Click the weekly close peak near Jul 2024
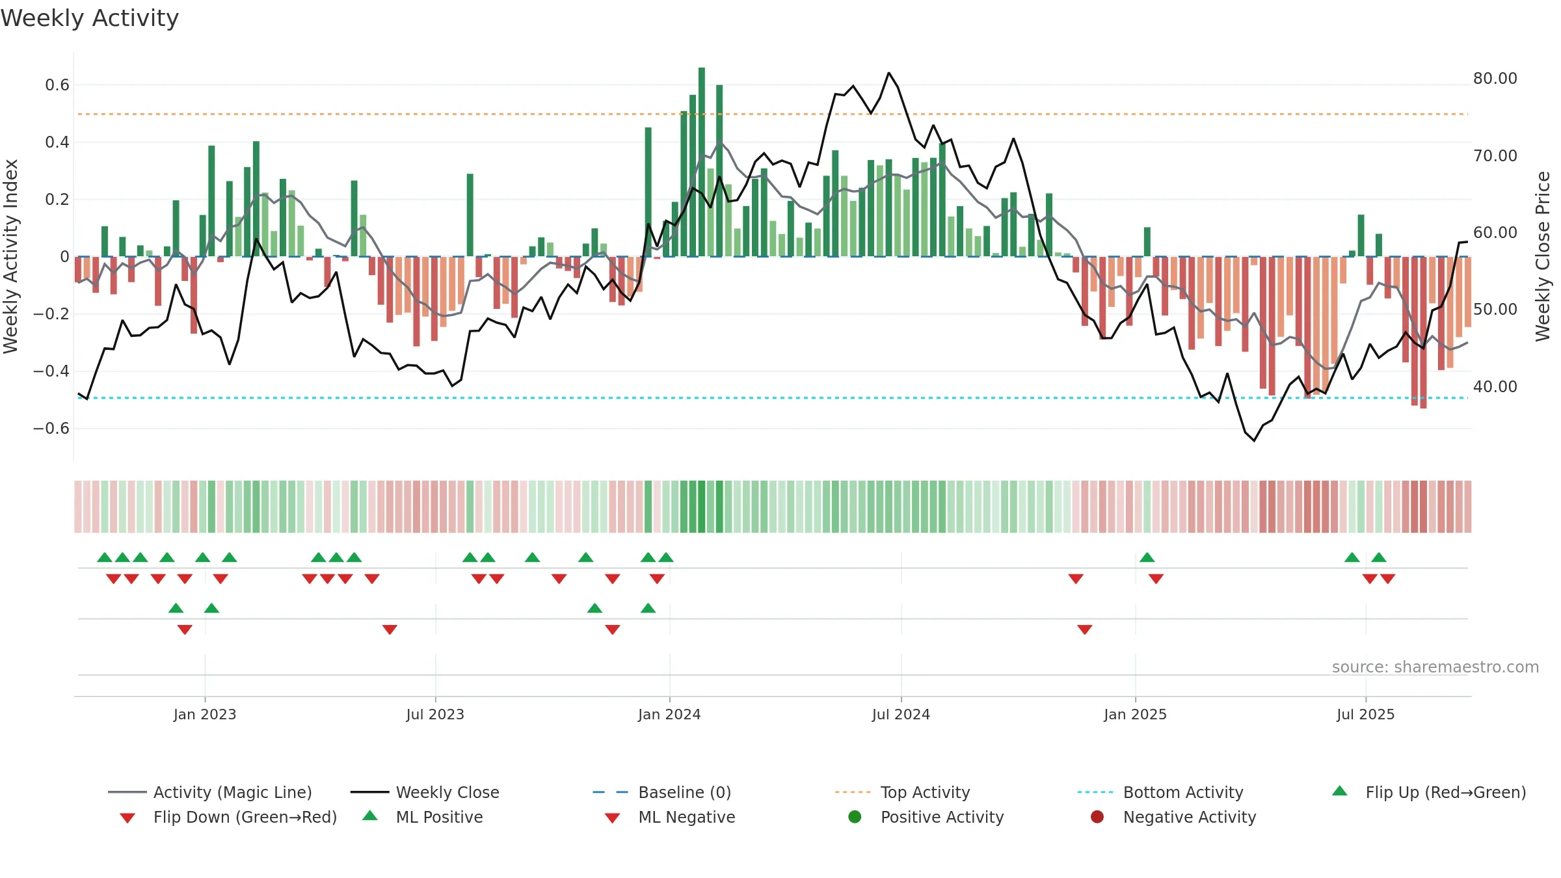Viewport: 1561px width, 878px height. point(888,73)
